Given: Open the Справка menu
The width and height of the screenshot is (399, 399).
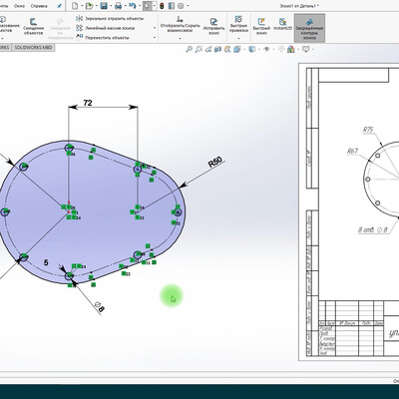Looking at the screenshot, I should pos(39,6).
